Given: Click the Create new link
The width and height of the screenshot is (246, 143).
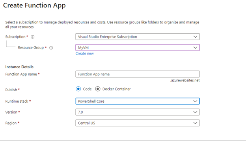Looking at the screenshot, I should coord(84,54).
